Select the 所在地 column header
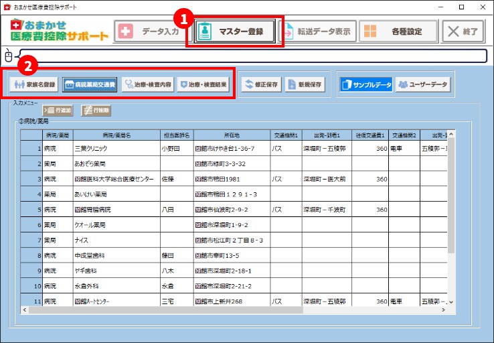This screenshot has height=343, width=494. click(232, 135)
